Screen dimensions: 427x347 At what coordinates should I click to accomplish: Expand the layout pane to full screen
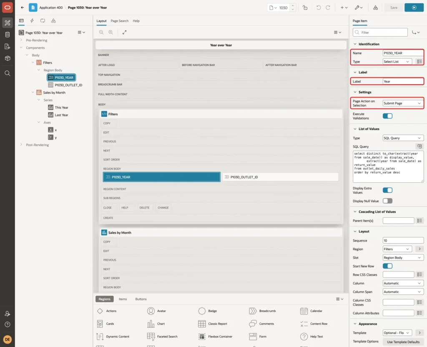[x=124, y=32]
